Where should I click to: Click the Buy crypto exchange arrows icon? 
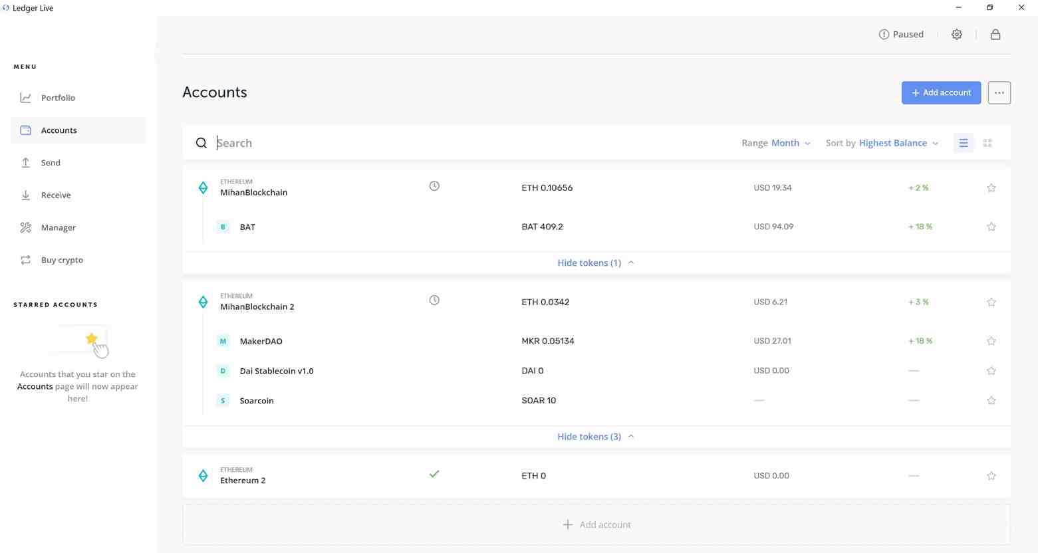pyautogui.click(x=25, y=260)
